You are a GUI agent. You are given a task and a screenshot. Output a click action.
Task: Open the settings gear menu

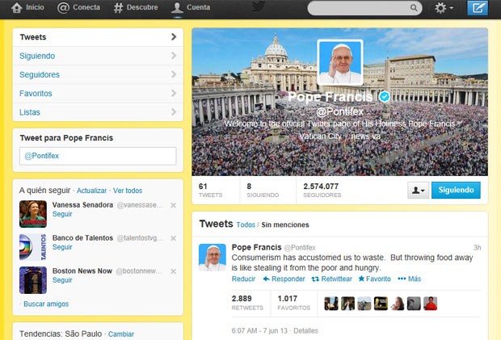click(x=444, y=8)
